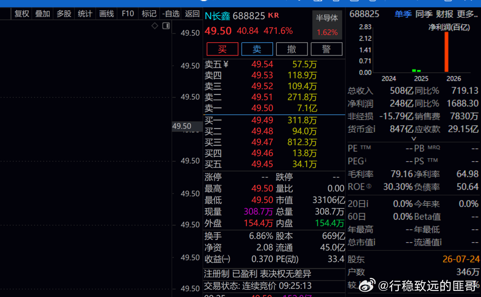Click 交易状态 连续竞价 status row
481x297 pixels.
[258, 286]
